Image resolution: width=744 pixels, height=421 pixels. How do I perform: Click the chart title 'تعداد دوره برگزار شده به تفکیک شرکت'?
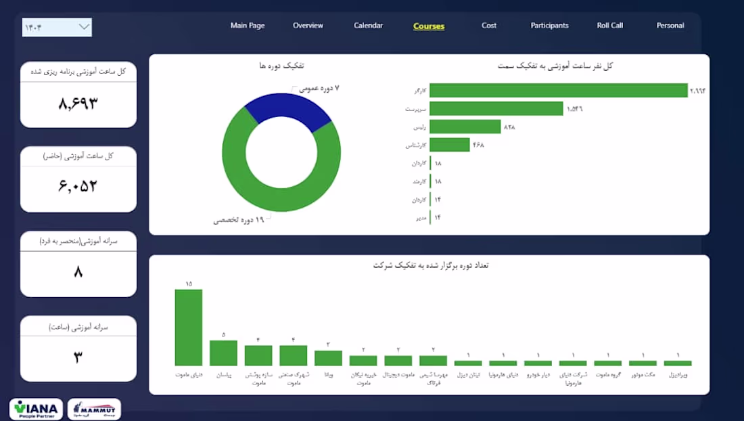click(x=430, y=265)
